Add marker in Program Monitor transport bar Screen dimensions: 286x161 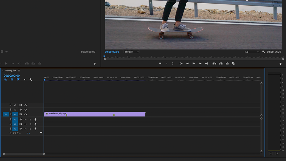160,64
